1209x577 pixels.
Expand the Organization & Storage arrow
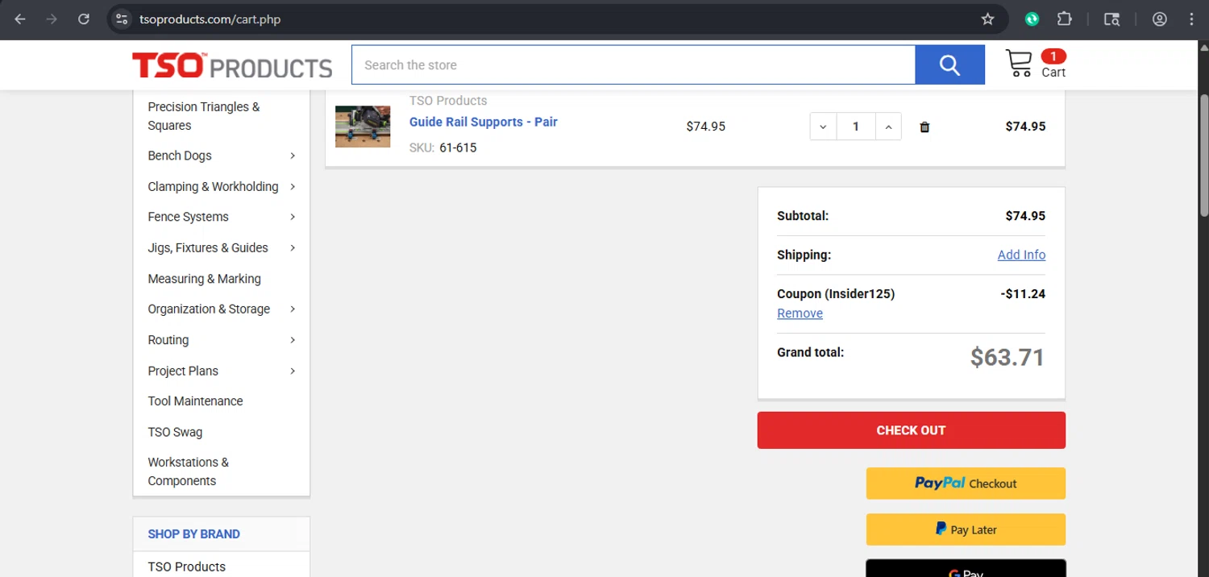click(293, 309)
